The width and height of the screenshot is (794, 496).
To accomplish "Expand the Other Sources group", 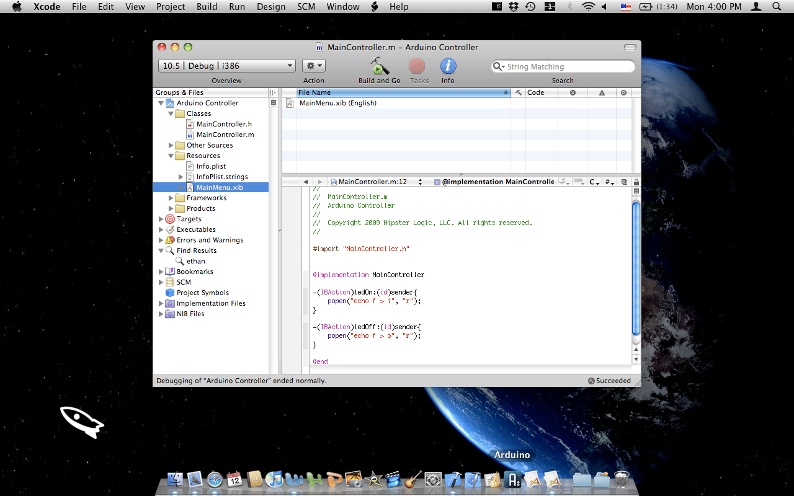I will click(x=171, y=145).
